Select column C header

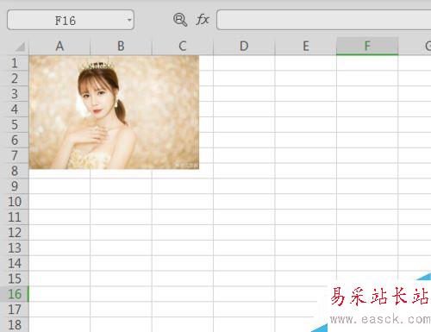183,46
